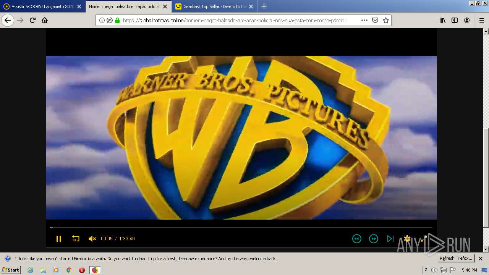Open tracking protection shield panel
489x275 pixels.
[x=110, y=20]
